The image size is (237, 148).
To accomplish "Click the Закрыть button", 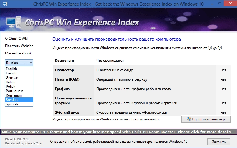I will click(219, 142).
